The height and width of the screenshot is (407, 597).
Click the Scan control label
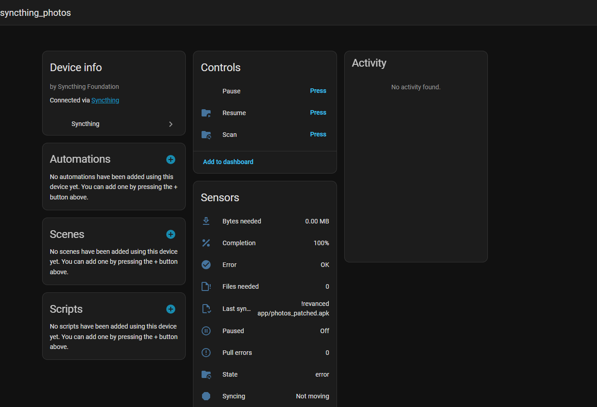point(230,135)
